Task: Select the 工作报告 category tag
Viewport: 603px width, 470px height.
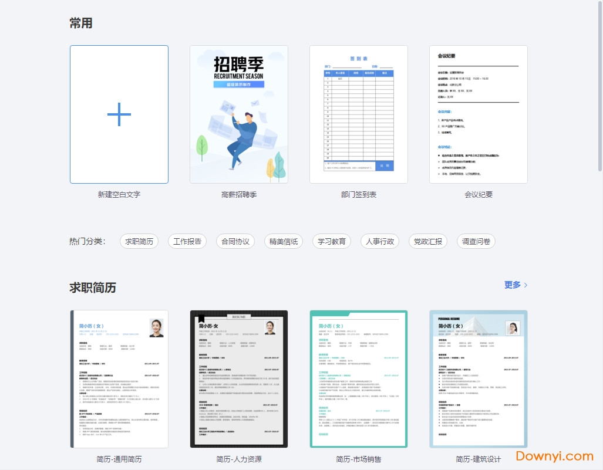Action: tap(187, 241)
